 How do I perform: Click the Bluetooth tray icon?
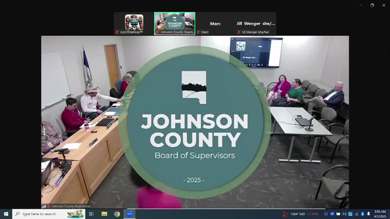tap(363, 214)
